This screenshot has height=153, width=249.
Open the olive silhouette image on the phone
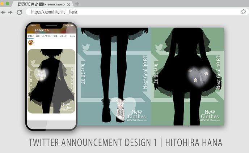point(51,81)
